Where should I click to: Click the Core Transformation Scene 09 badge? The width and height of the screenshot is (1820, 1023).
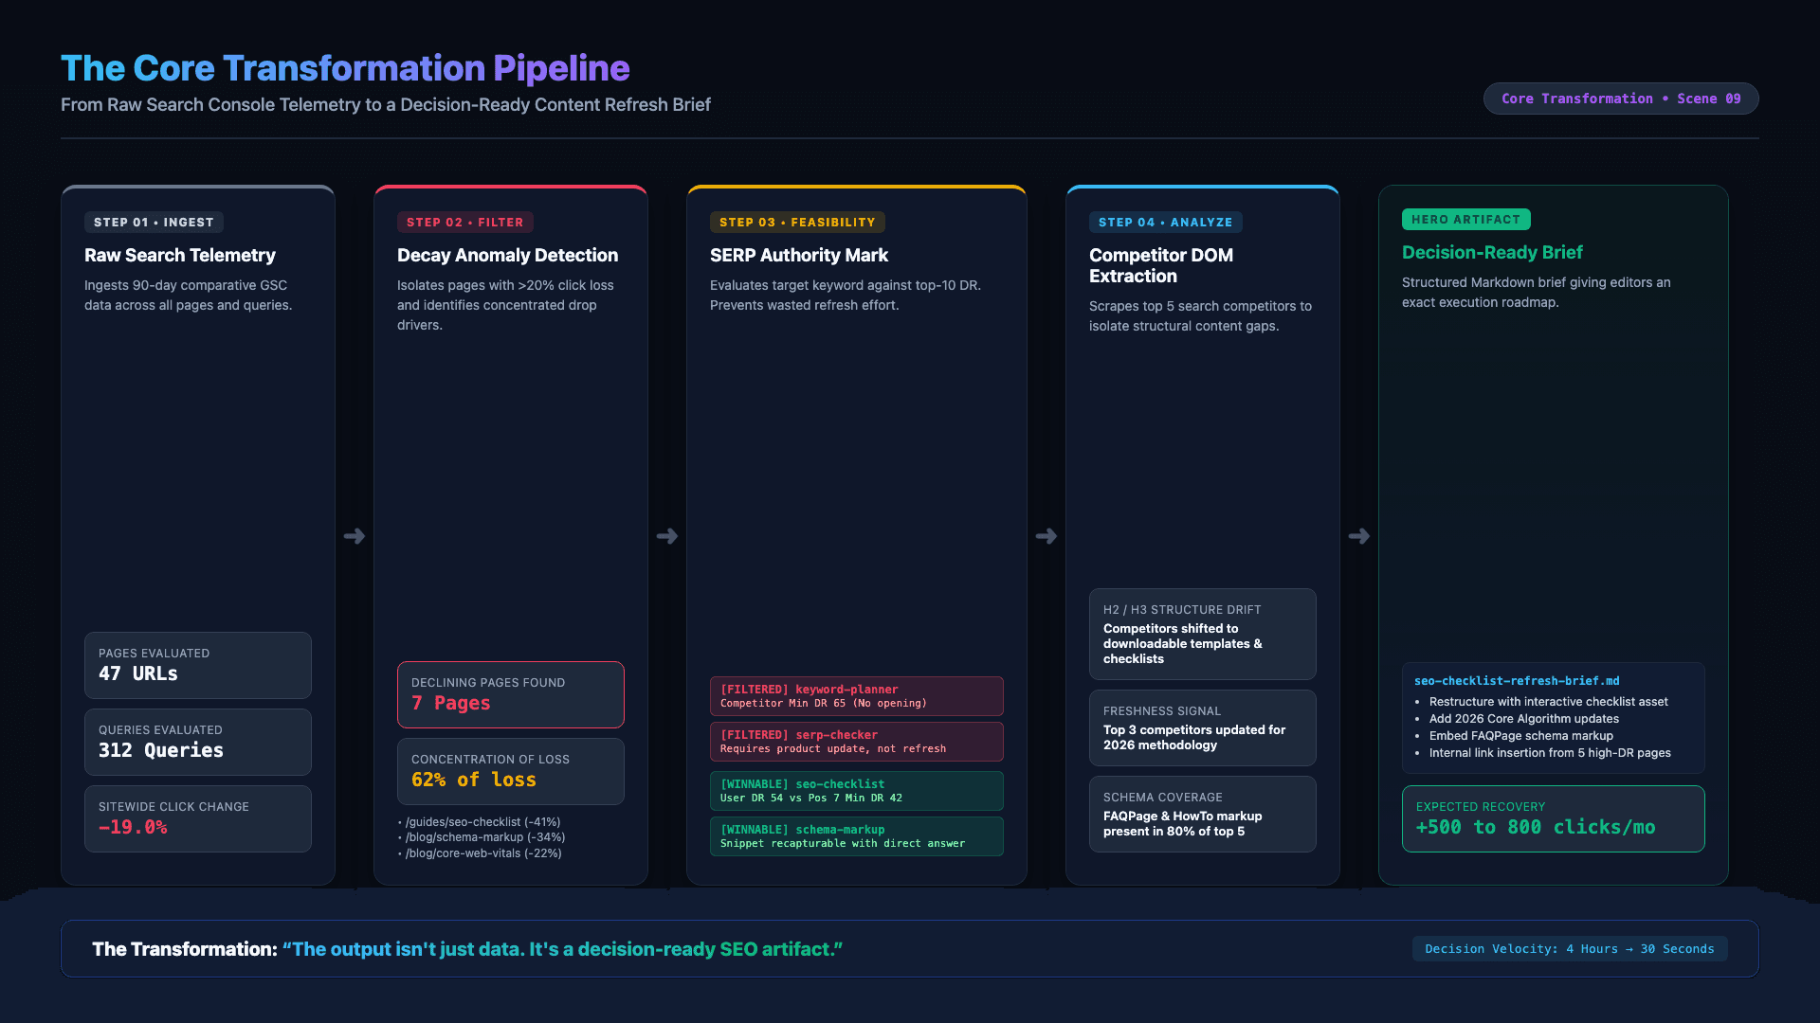(x=1621, y=99)
